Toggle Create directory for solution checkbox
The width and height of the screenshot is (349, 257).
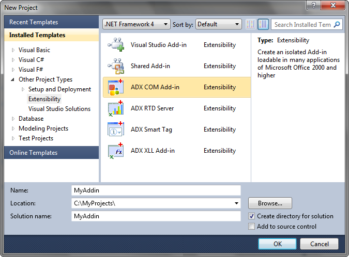coord(251,216)
